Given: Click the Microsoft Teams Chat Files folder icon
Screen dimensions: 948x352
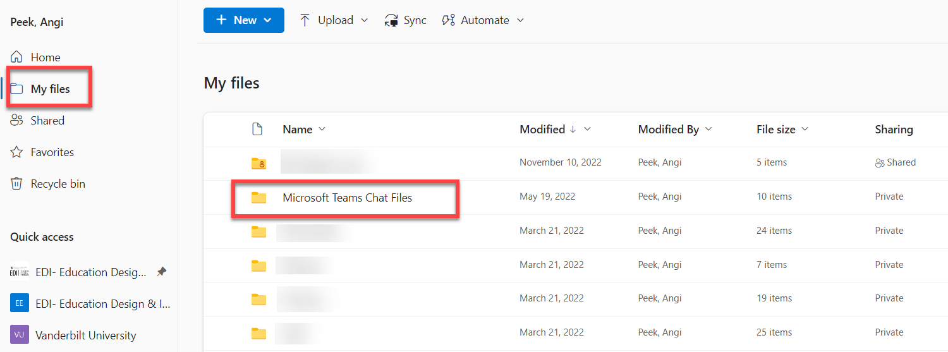Looking at the screenshot, I should pyautogui.click(x=258, y=198).
